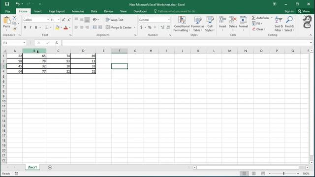Click column D header
Screen dimensions: 315x177
83,51
